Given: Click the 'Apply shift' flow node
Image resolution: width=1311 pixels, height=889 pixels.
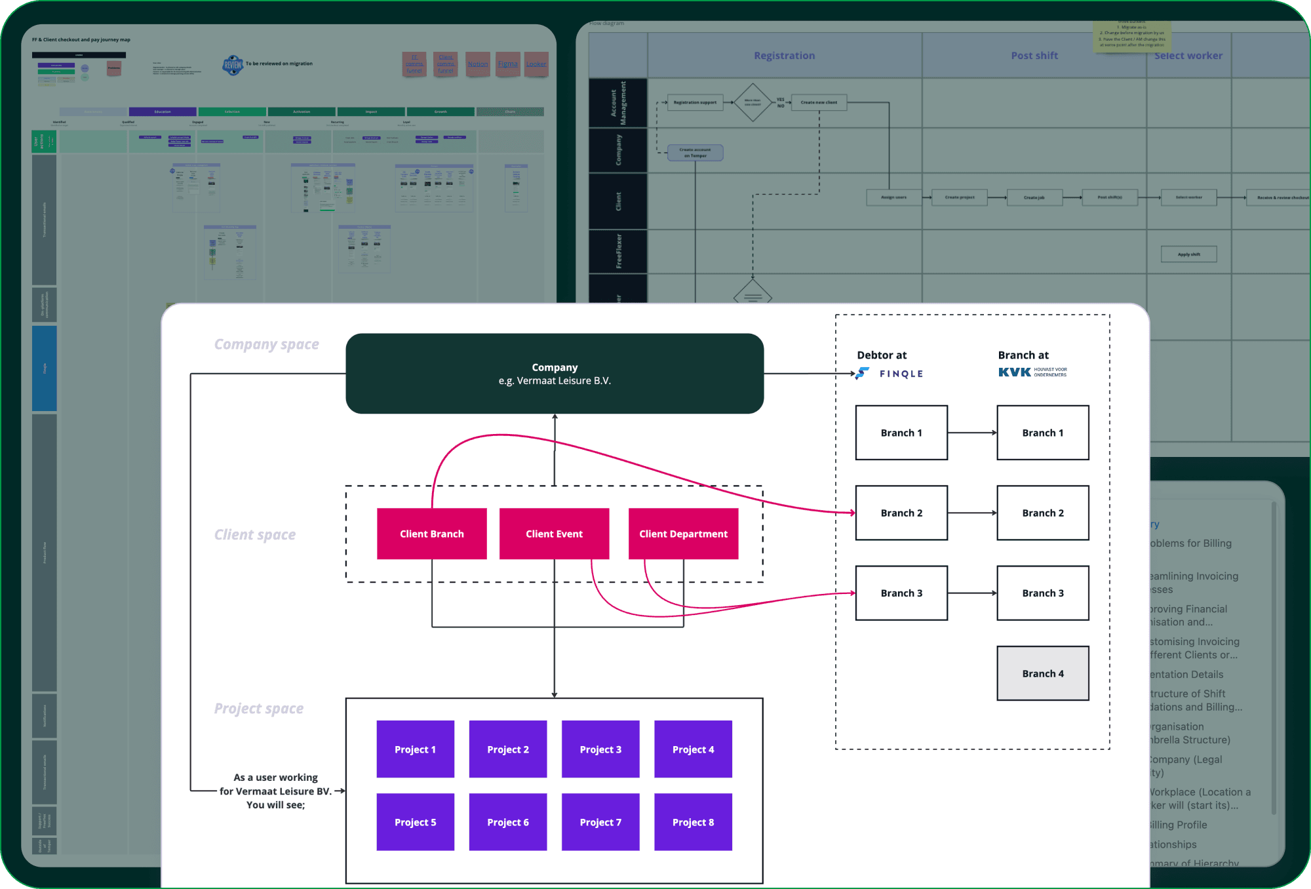Looking at the screenshot, I should point(1188,254).
